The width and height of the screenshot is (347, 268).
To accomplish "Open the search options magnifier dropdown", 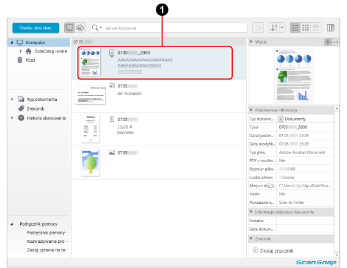I will pos(97,28).
